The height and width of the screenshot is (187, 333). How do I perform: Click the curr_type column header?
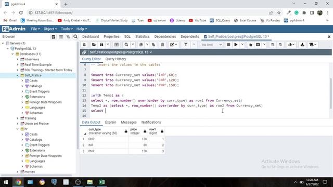105,131
